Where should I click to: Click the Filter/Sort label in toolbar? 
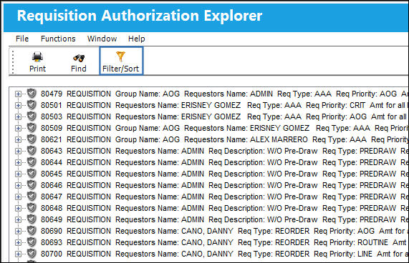121,69
